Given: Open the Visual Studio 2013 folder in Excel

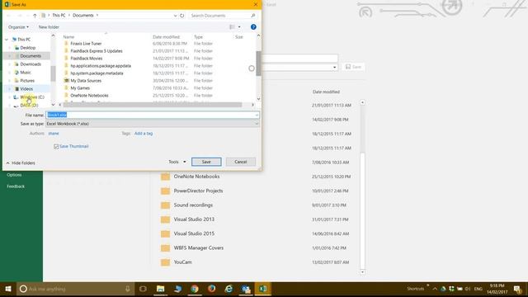Looking at the screenshot, I should pos(194,219).
